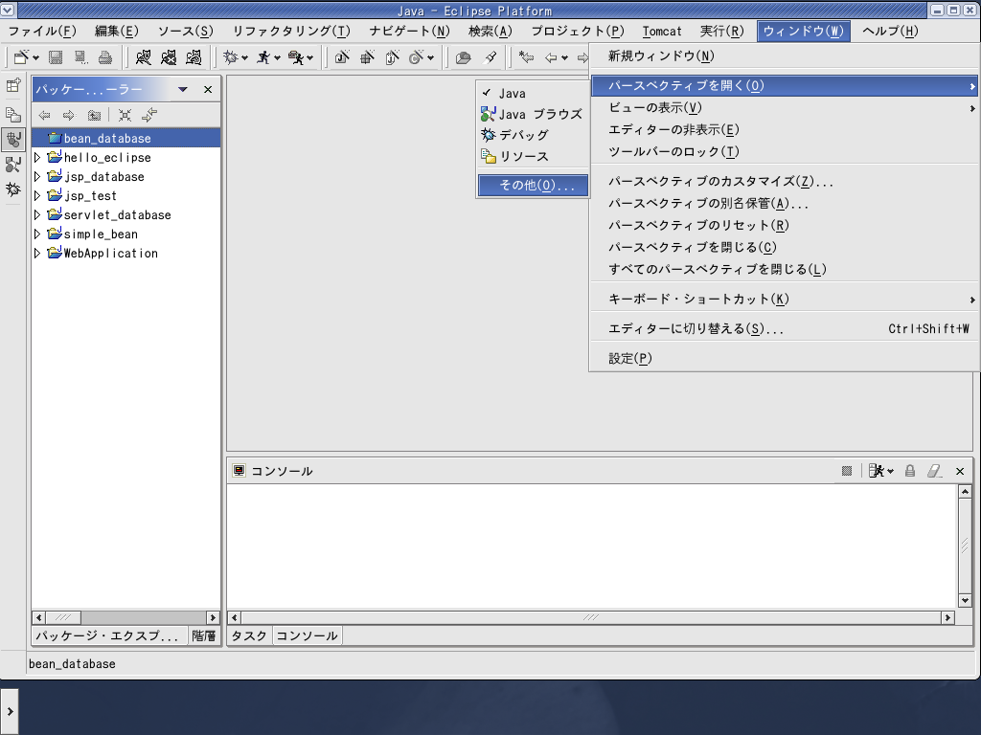
Task: Click the Up folder icon in Package Explorer
Action: click(x=94, y=115)
